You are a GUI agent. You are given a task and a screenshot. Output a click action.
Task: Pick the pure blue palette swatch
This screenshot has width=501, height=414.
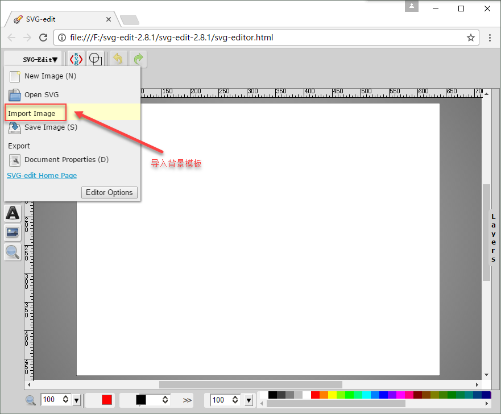pos(383,395)
